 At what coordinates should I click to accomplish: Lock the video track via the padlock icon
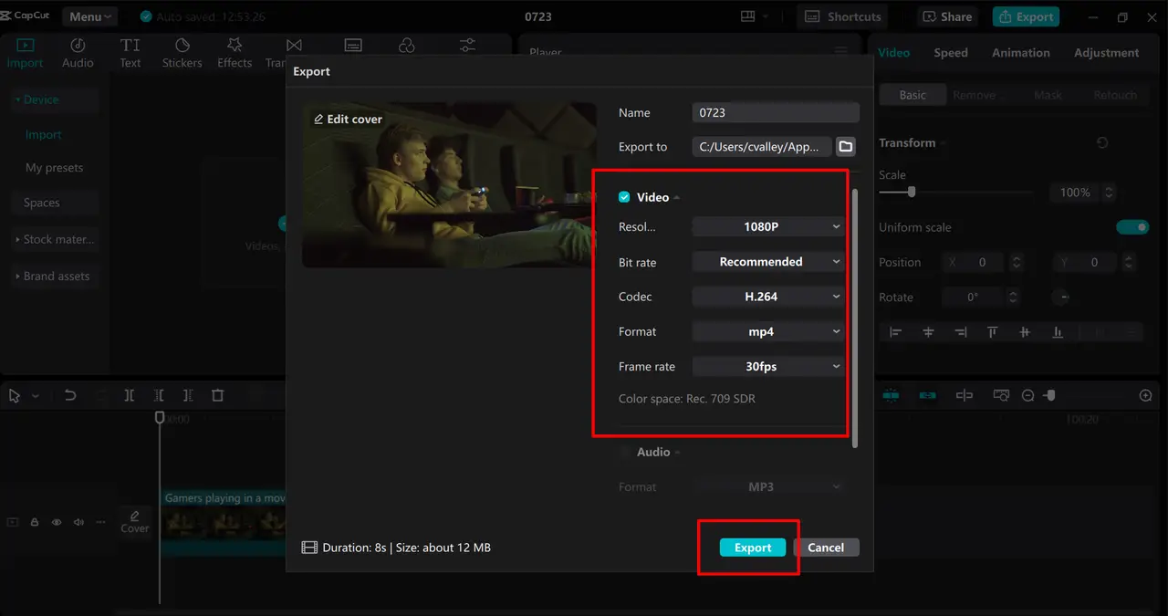34,521
